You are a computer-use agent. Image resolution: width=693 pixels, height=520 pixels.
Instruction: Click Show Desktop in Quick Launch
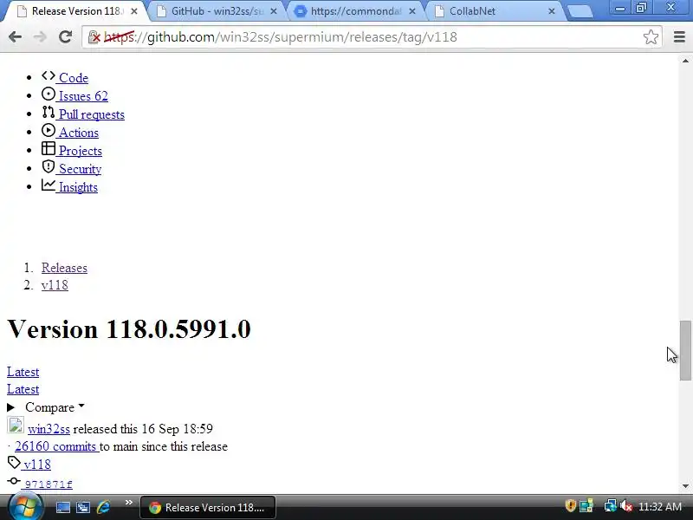pos(62,507)
